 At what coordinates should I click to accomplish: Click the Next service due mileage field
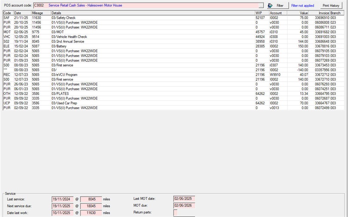91,205
